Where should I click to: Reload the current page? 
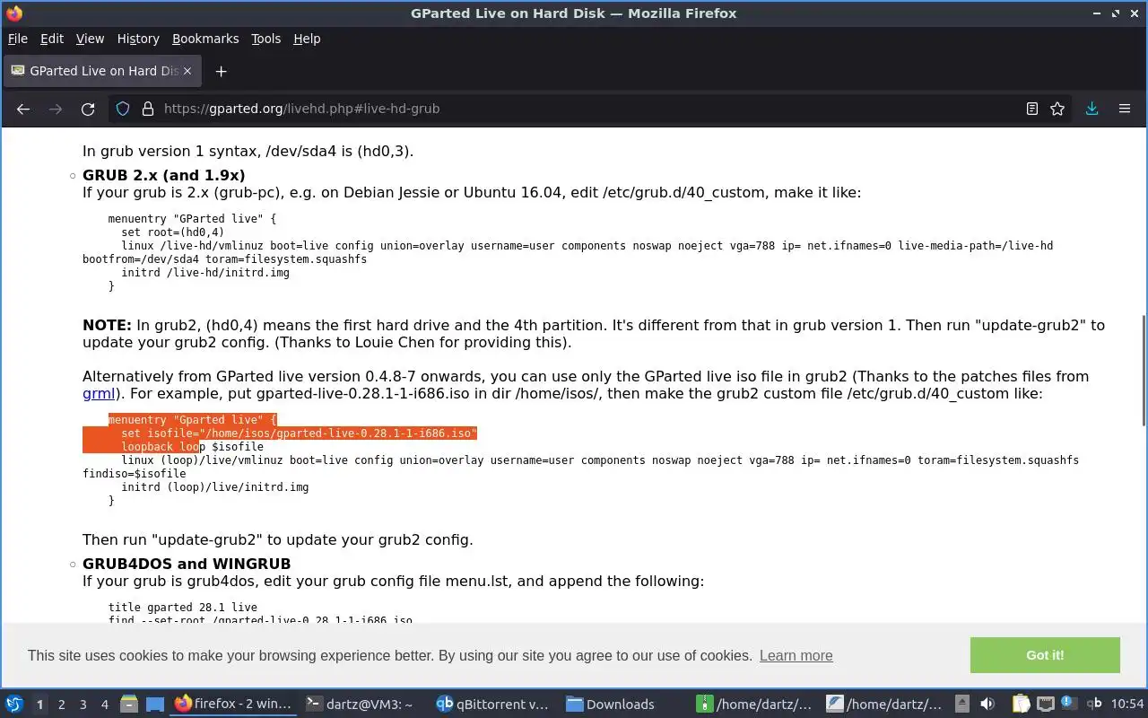88,109
